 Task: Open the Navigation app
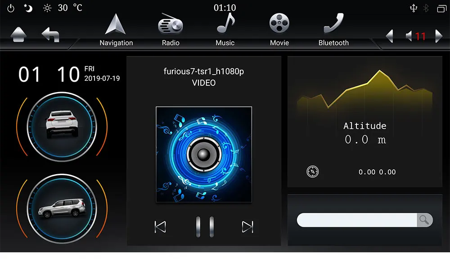(x=116, y=30)
